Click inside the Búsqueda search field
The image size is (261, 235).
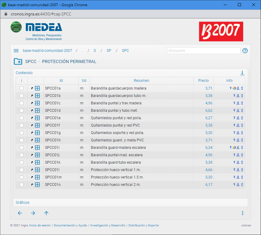coord(203,51)
